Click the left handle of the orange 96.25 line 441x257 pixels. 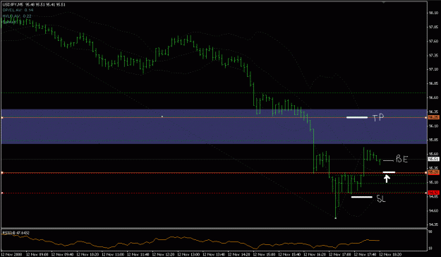(2, 117)
